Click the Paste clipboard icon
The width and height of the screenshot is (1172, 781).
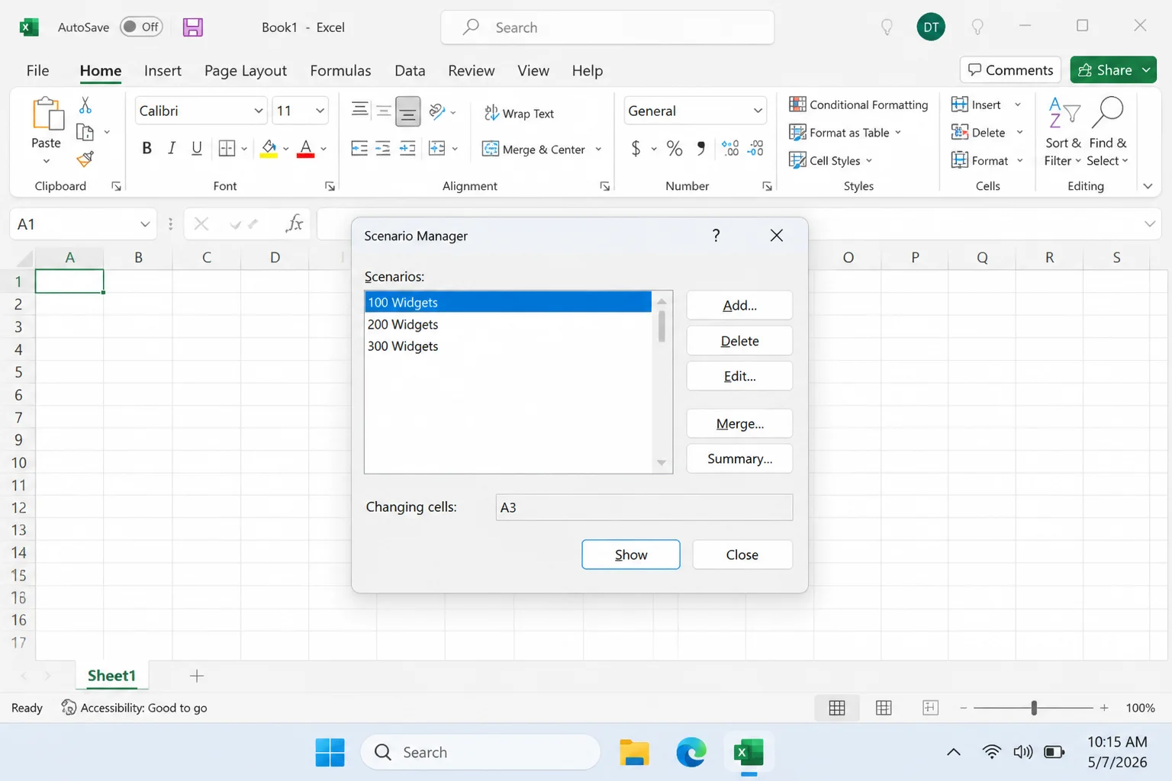click(x=47, y=114)
